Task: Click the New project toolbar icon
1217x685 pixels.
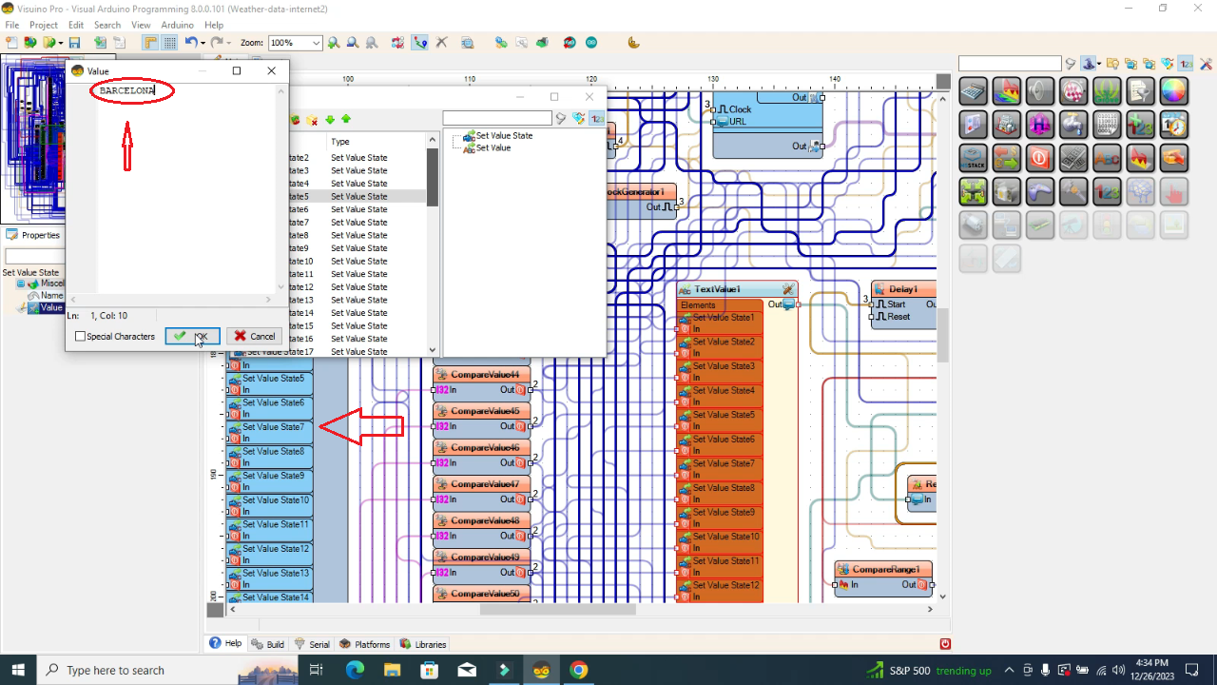Action: (x=11, y=43)
